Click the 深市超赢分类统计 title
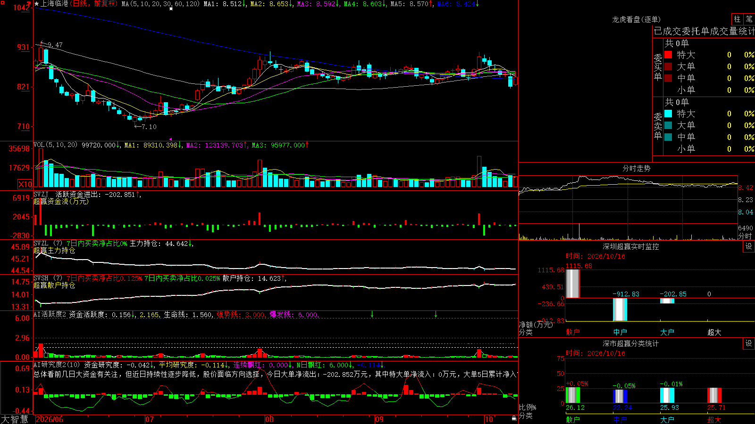The height and width of the screenshot is (424, 755). 630,343
